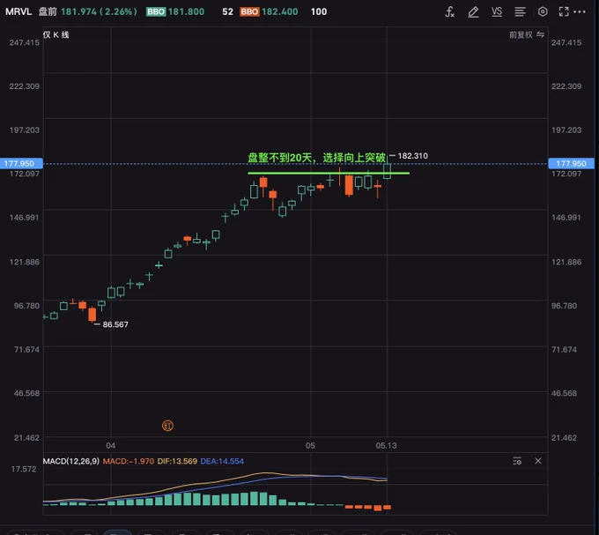599x535 pixels.
Task: Click the 04 month axis label
Action: (x=110, y=446)
